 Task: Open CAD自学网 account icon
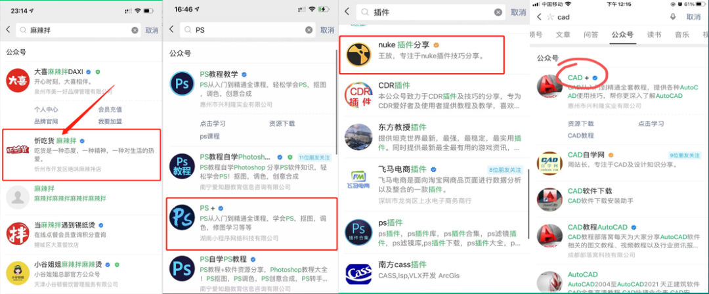tap(549, 164)
